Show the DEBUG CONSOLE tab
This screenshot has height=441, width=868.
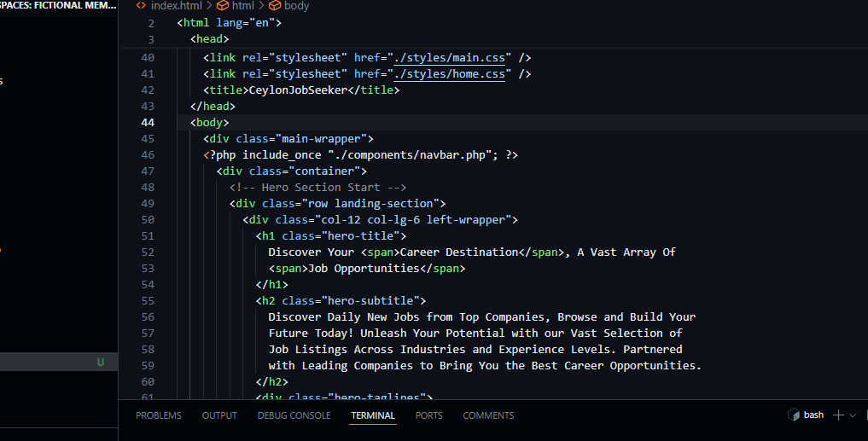coord(294,415)
